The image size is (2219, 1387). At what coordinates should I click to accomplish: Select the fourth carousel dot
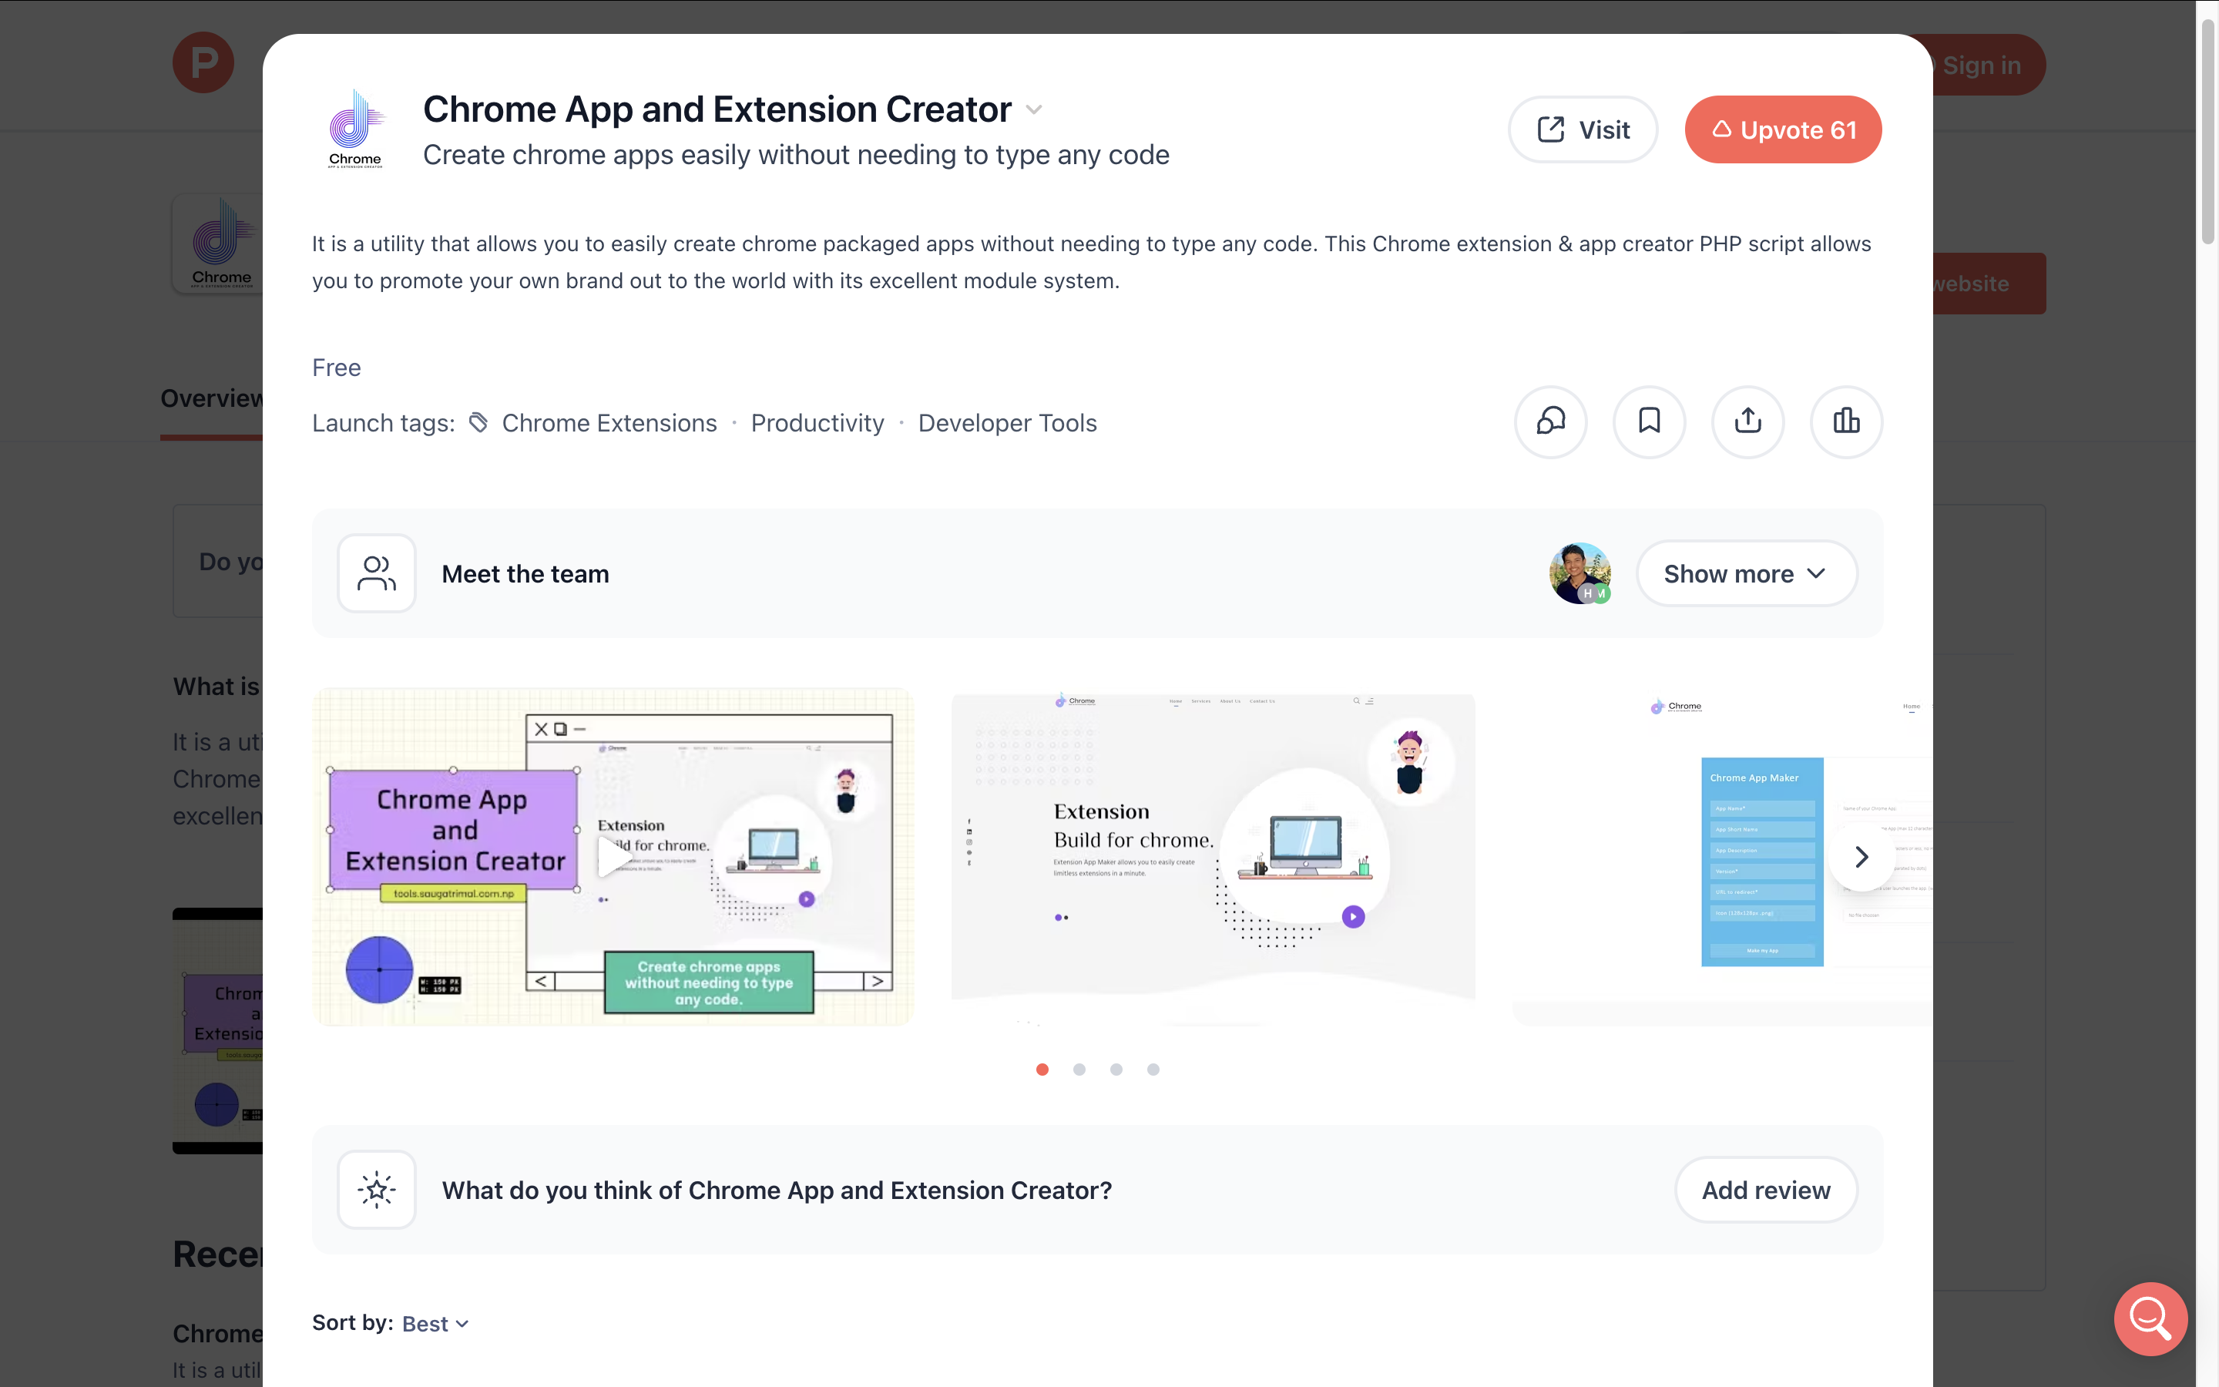(1153, 1070)
